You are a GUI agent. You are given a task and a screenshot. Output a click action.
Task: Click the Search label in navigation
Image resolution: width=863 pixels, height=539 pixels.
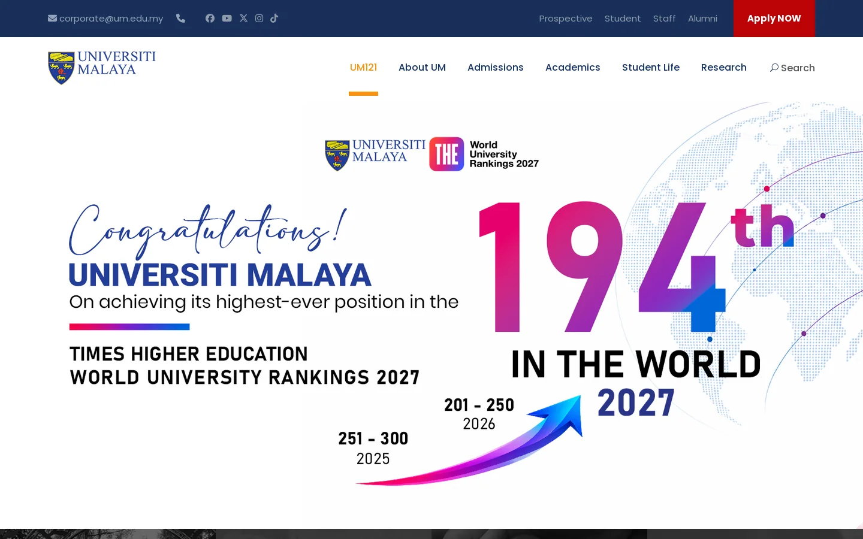point(798,68)
